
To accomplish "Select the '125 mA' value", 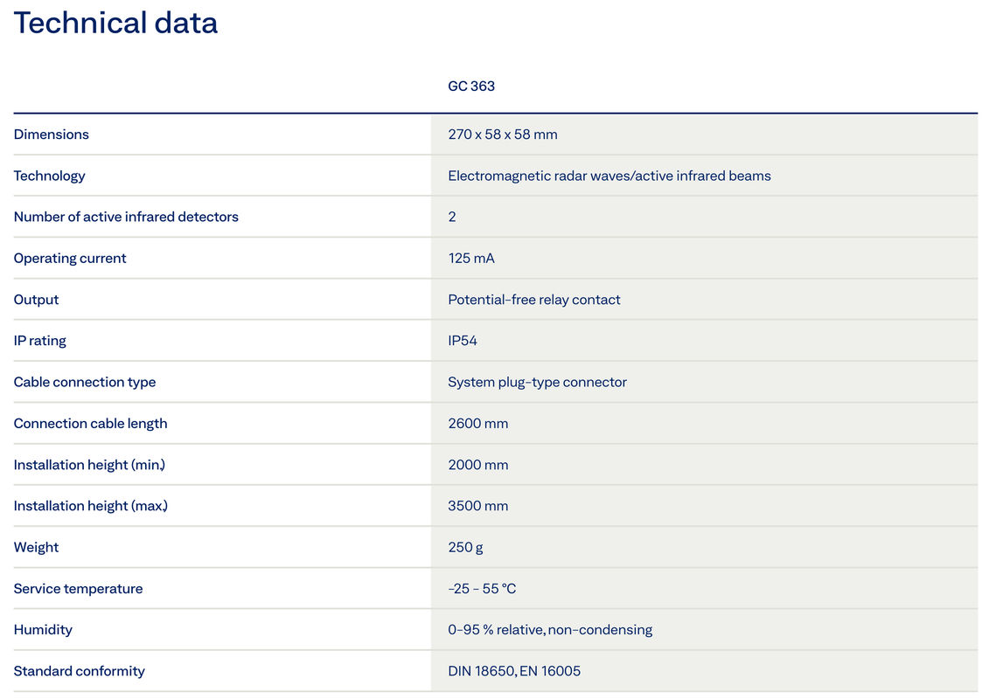I will point(471,259).
